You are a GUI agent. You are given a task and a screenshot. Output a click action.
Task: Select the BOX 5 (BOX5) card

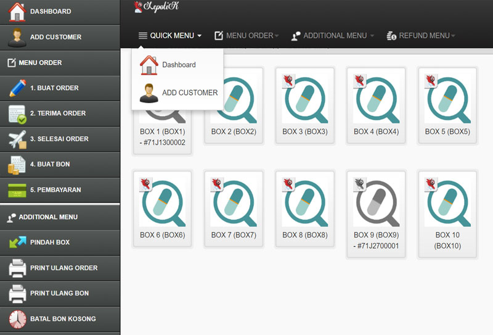(447, 105)
